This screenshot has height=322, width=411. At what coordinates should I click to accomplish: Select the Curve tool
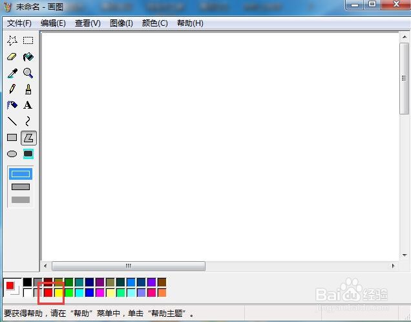pos(28,121)
